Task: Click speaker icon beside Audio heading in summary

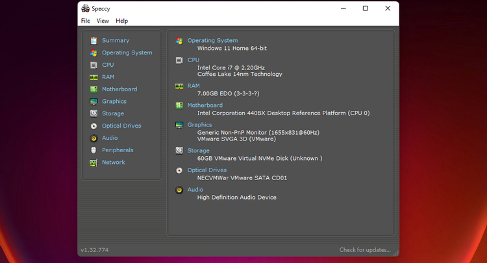Action: 179,190
